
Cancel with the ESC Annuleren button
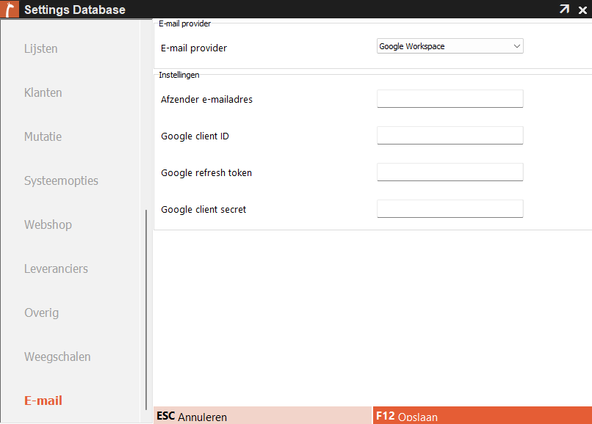(262, 415)
